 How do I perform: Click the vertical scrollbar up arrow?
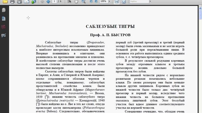[200, 8]
